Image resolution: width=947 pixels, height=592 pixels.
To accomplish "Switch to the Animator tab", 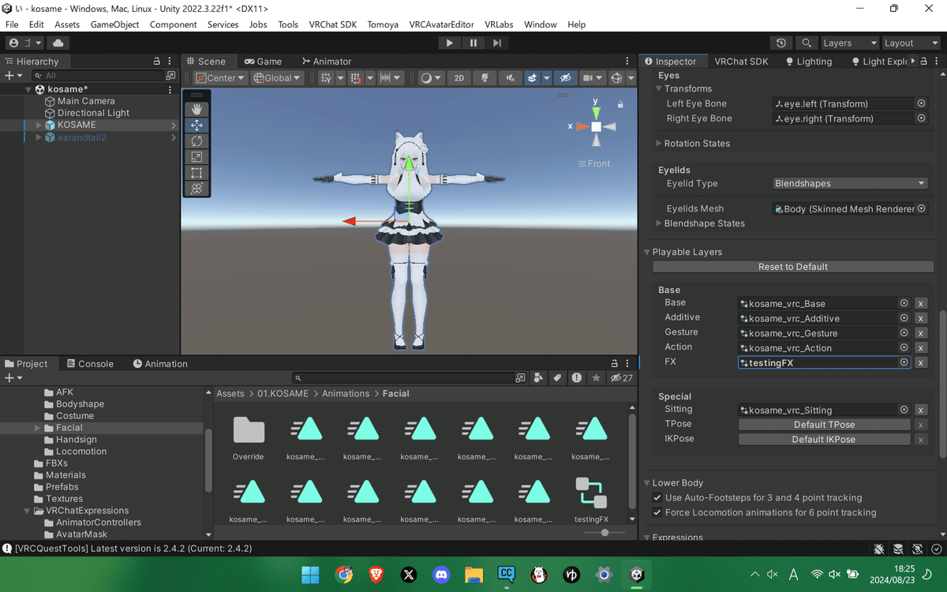I will point(326,62).
